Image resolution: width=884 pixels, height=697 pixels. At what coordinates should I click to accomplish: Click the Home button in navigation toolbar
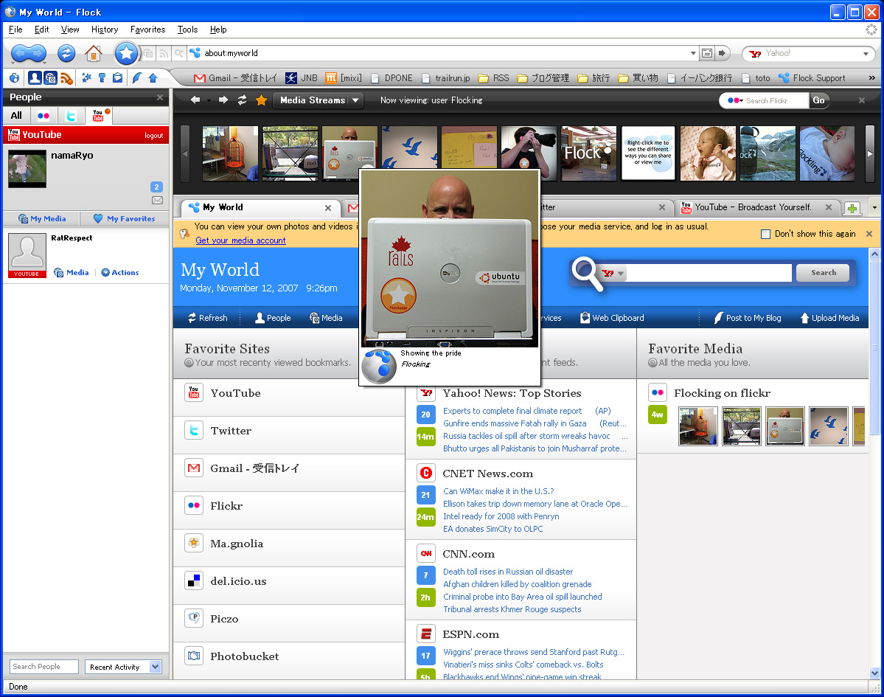tap(93, 53)
